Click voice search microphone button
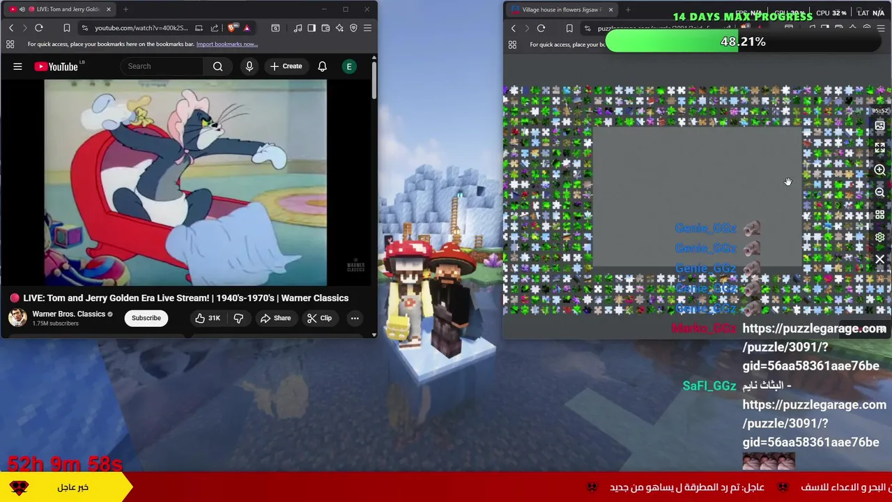 [x=249, y=66]
